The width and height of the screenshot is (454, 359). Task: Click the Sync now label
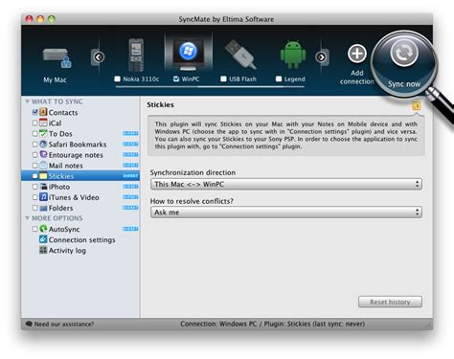[404, 84]
